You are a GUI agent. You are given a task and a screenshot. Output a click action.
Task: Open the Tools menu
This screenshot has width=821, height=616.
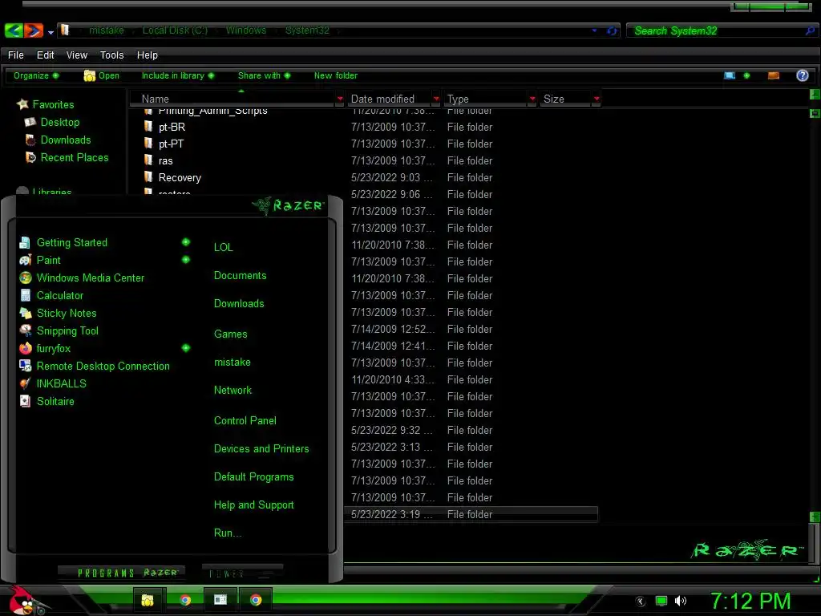(x=111, y=55)
